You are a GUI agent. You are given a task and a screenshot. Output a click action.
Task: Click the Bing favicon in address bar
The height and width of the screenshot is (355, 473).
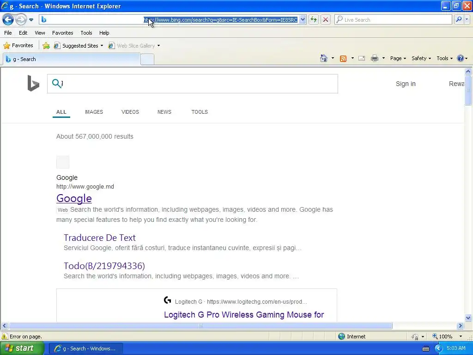click(44, 19)
